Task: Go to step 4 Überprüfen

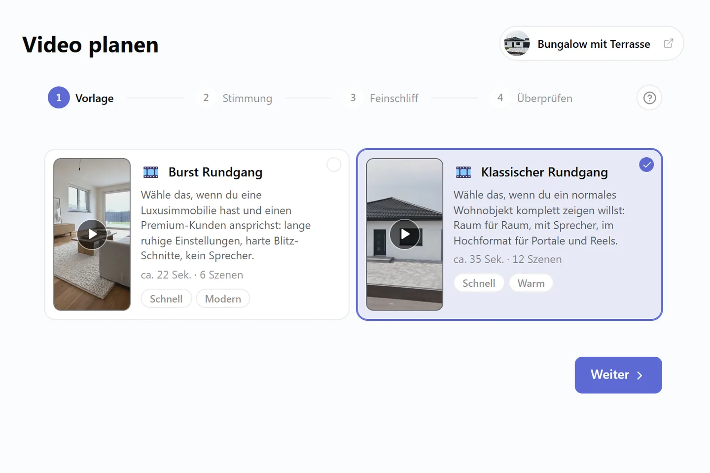Action: point(531,98)
